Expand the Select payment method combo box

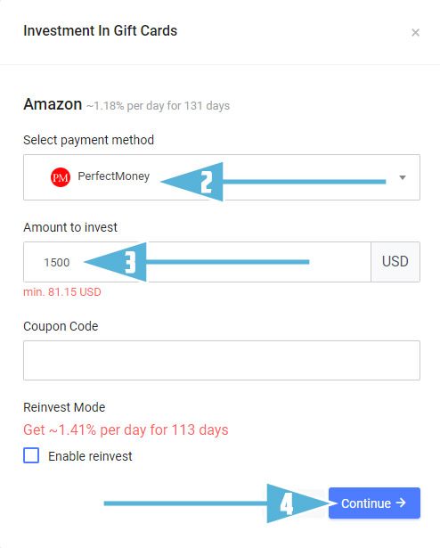pos(222,177)
